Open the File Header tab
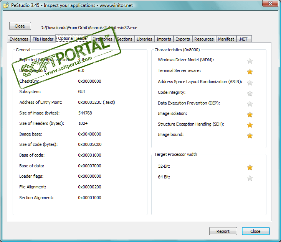The image size is (281, 242). 43,39
